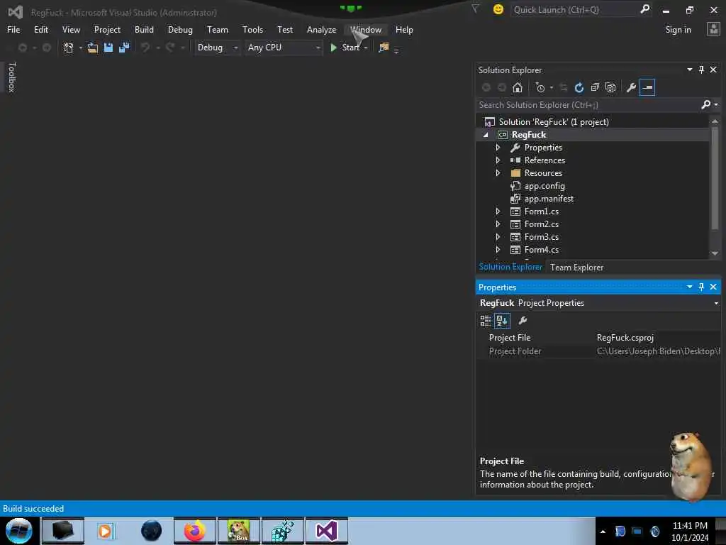Click the Properties wrench icon in Solution Explorer toolbar
The width and height of the screenshot is (726, 545).
[x=630, y=87]
